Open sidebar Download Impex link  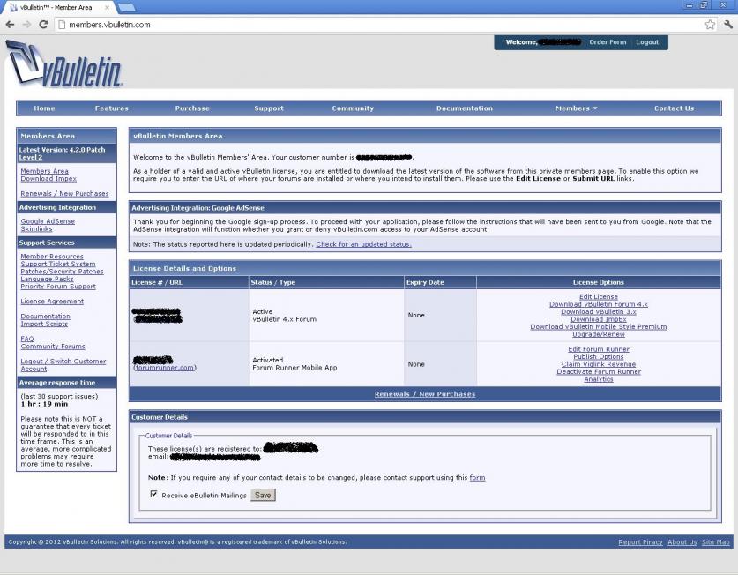coord(48,178)
